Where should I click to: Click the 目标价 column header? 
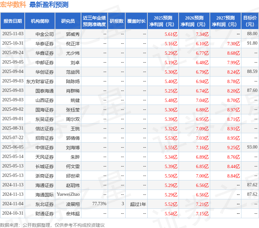[x=250, y=21]
